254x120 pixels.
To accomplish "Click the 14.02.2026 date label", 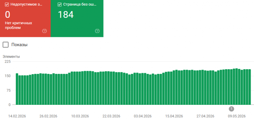I will (x=17, y=116).
